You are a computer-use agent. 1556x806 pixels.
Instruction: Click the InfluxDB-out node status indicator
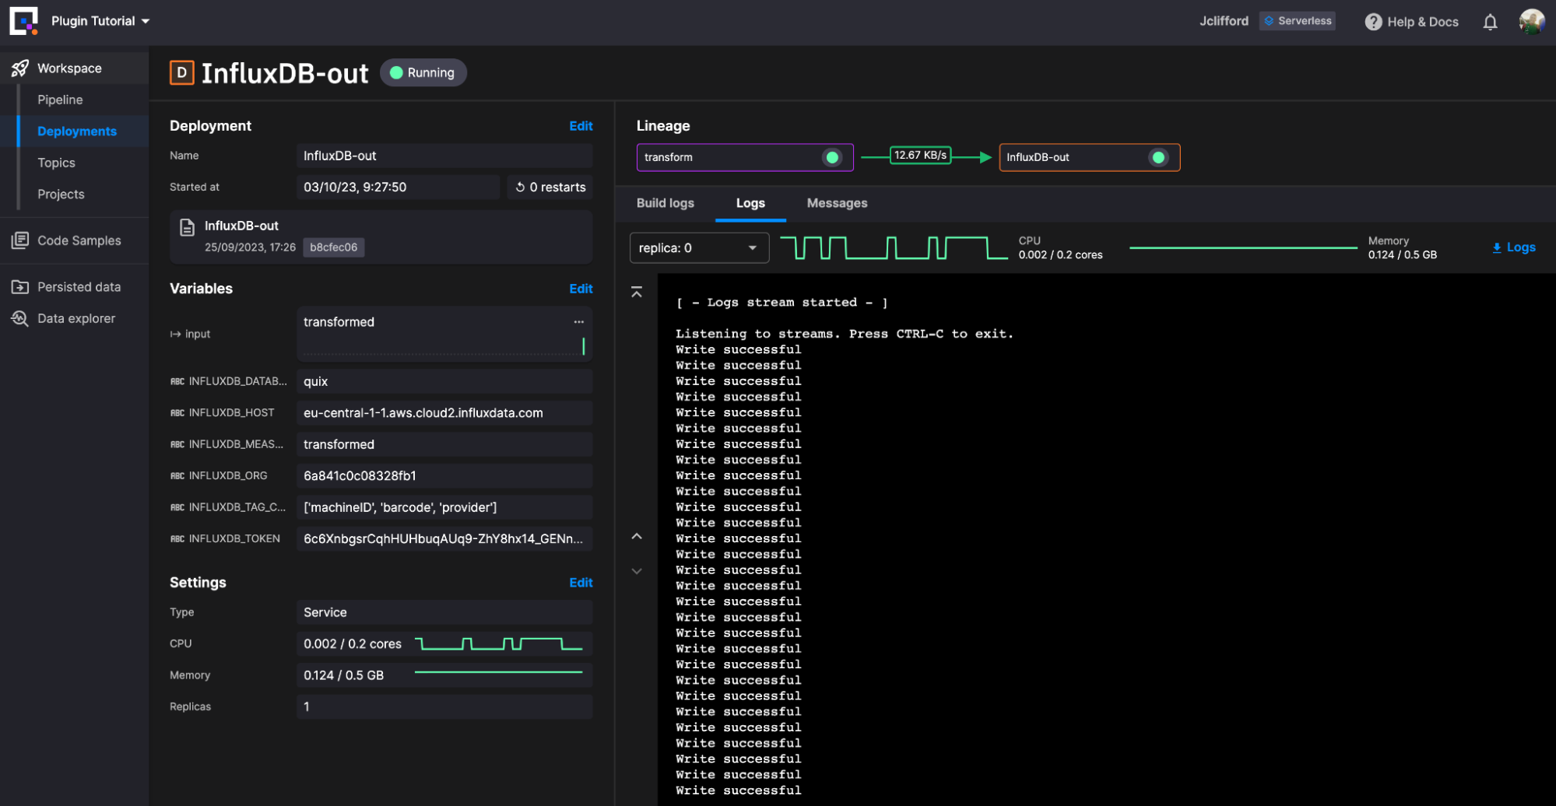click(x=1158, y=157)
